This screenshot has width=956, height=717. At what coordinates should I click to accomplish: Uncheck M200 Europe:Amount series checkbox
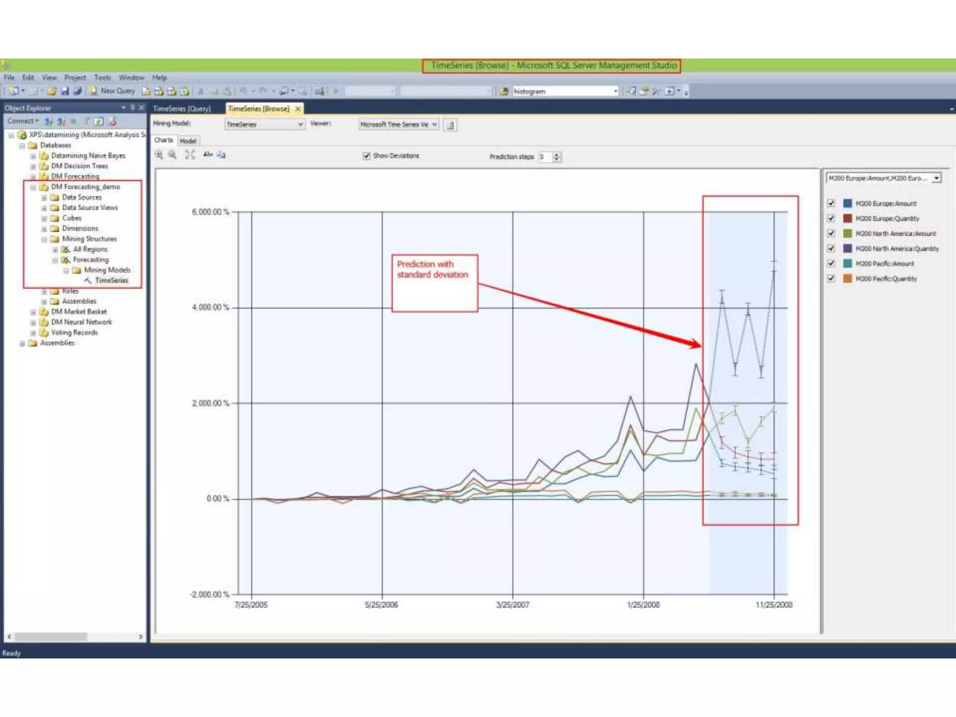[831, 203]
